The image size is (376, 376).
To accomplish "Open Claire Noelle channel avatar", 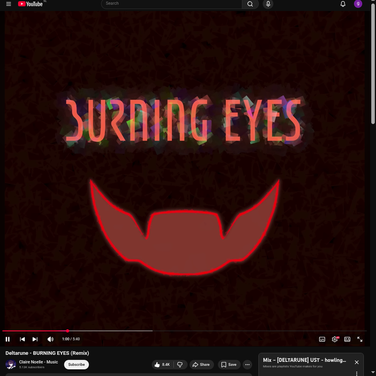I will pos(11,364).
